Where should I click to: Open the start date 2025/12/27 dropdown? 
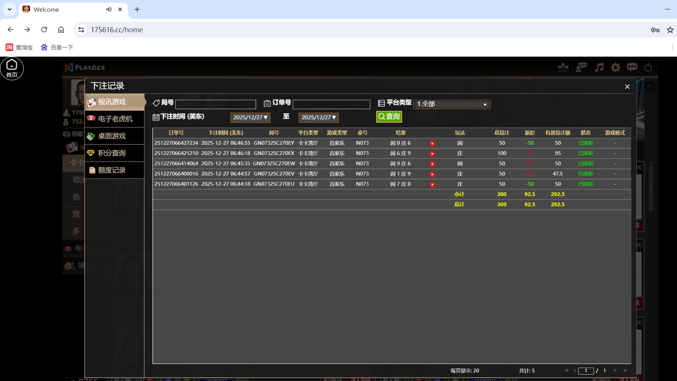click(x=250, y=117)
